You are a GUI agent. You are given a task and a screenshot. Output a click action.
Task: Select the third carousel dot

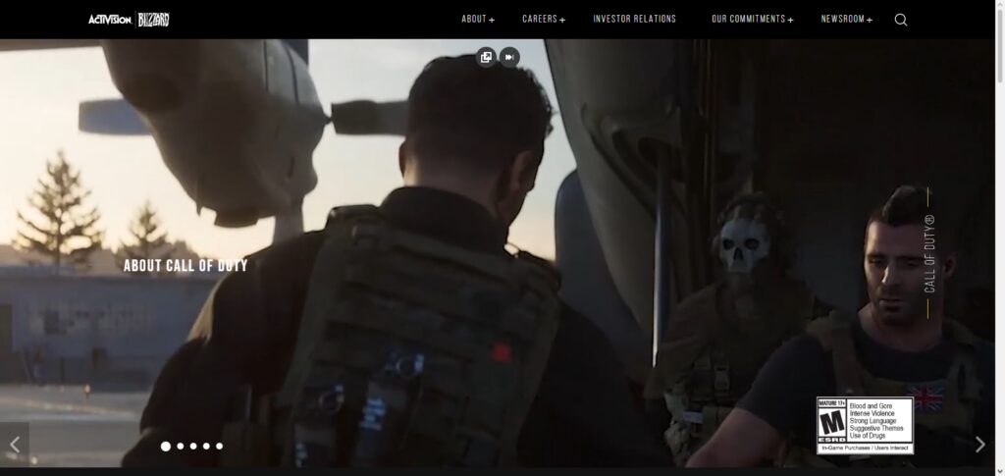coord(193,446)
